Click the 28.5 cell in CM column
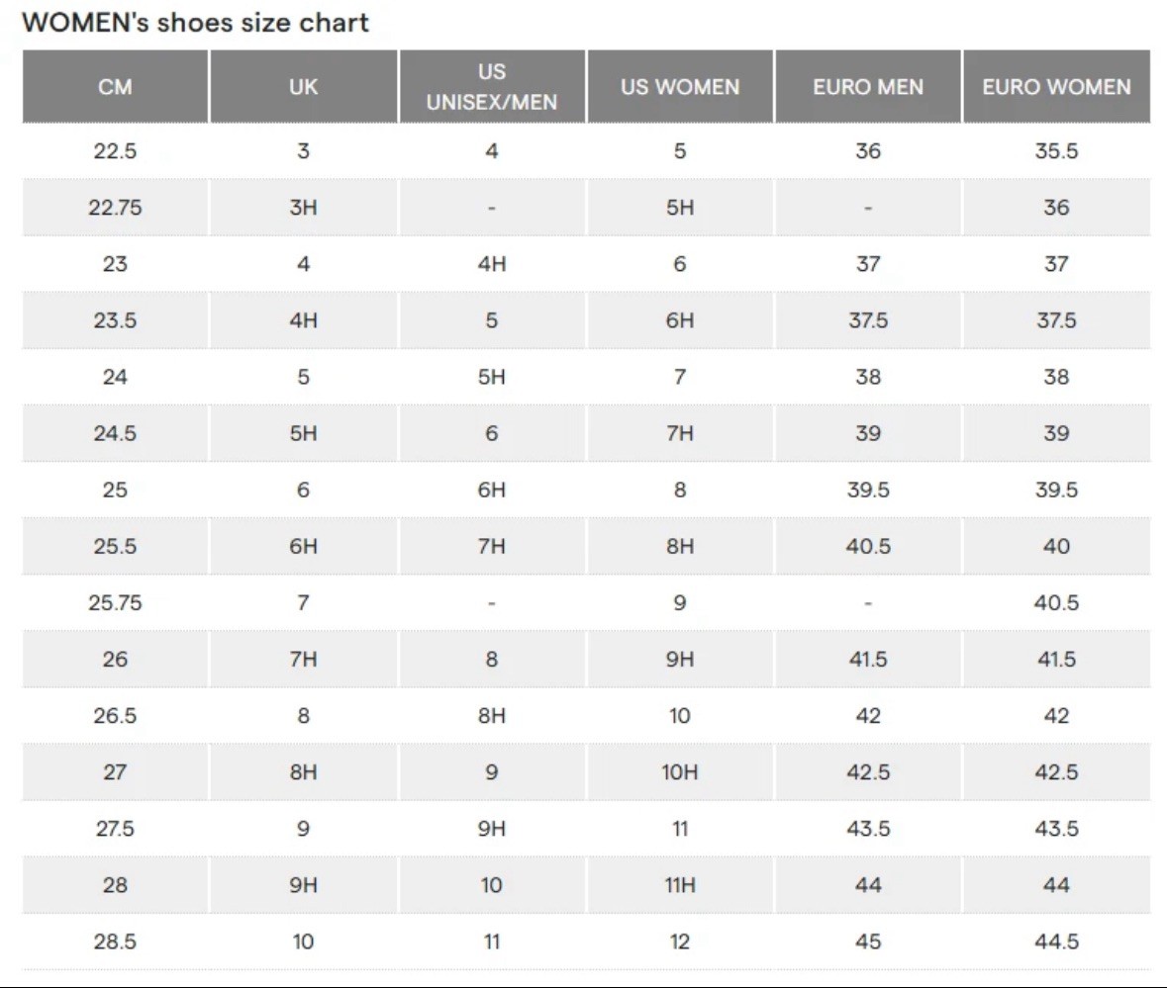 115,942
